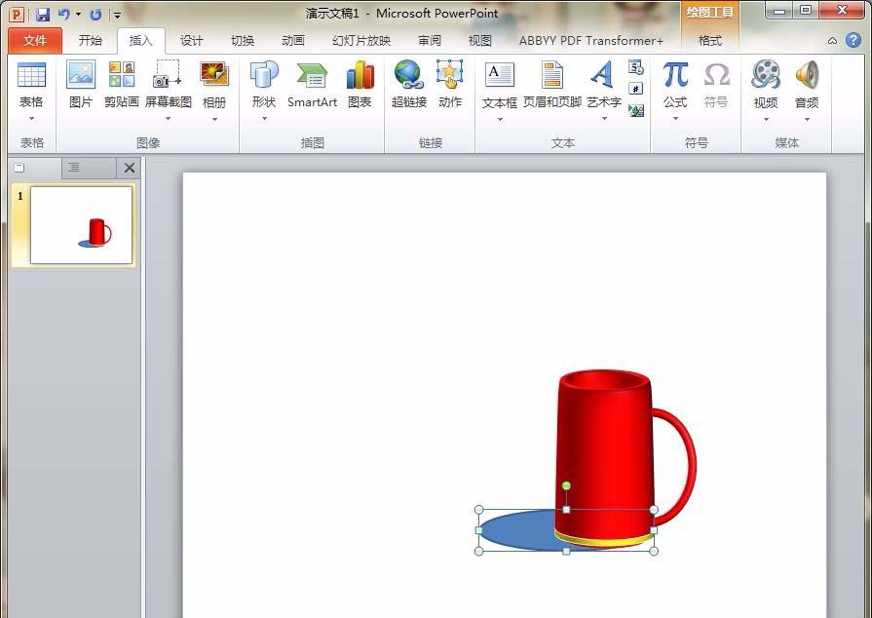872x618 pixels.
Task: Save the presentation from quick access toolbar
Action: (x=43, y=15)
